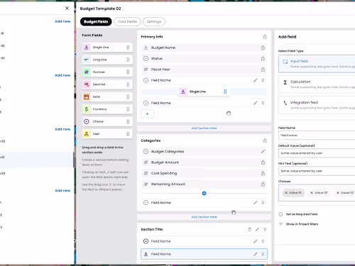
Task: Grab the drag handle on Long Line field
Action: tap(128, 60)
